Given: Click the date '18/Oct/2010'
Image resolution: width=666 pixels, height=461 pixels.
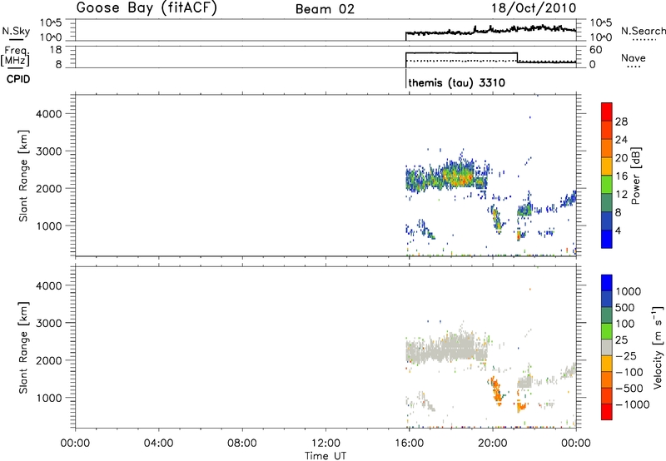Looking at the screenshot, I should (x=534, y=8).
